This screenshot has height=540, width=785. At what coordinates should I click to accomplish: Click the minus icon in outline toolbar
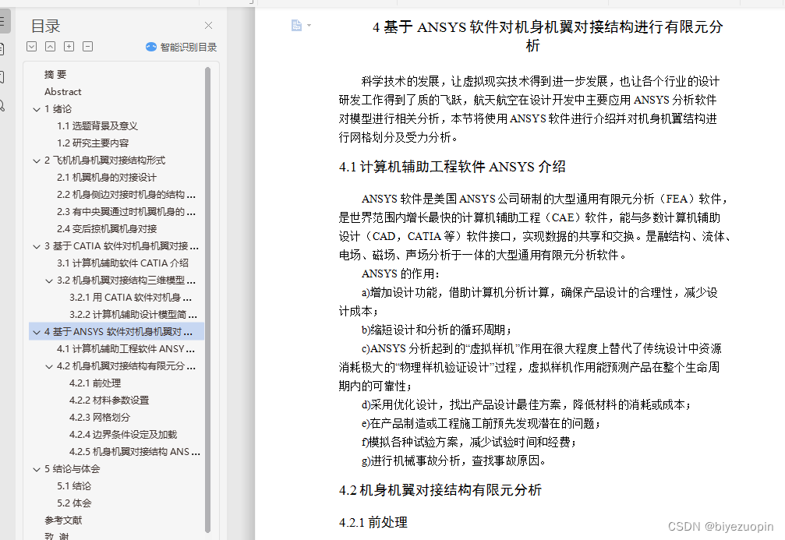tap(88, 47)
